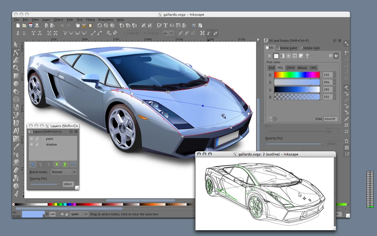
Task: Open the px units dropdown
Action: click(168, 33)
